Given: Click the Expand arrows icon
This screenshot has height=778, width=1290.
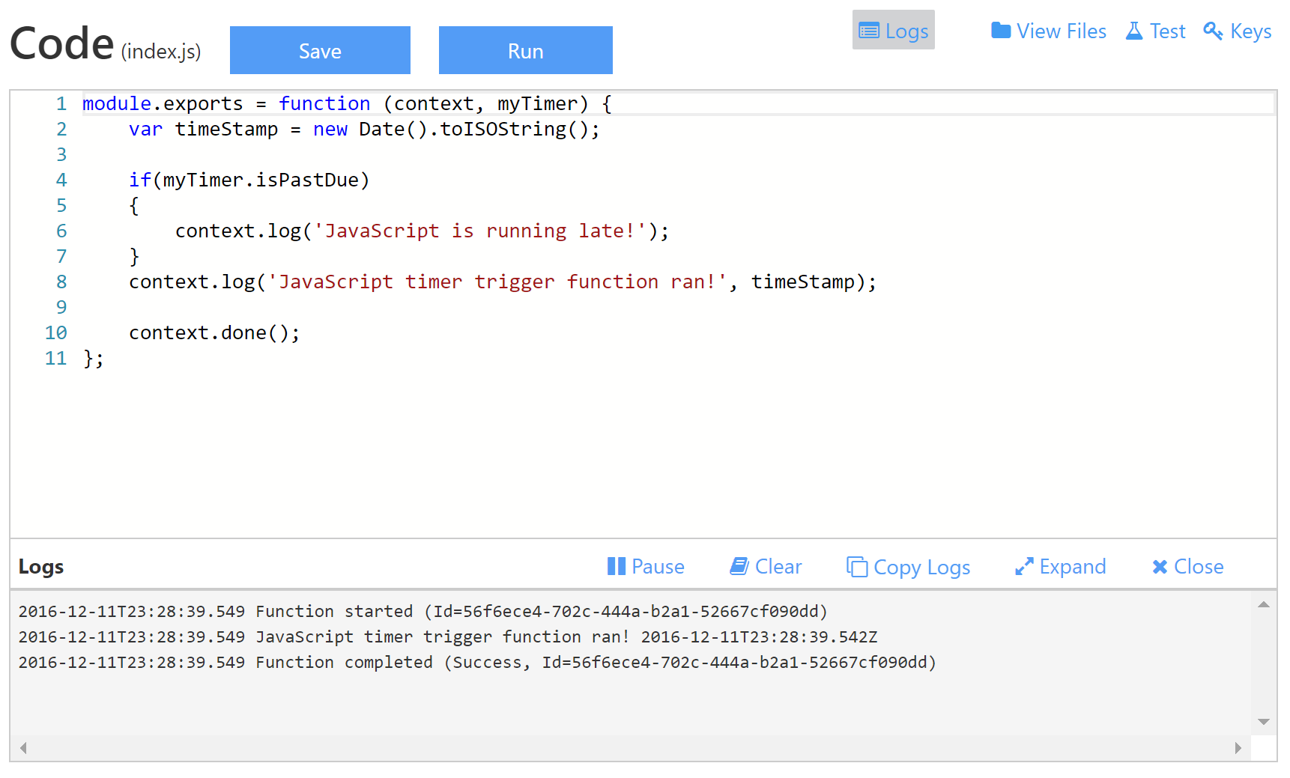Looking at the screenshot, I should (x=1023, y=567).
